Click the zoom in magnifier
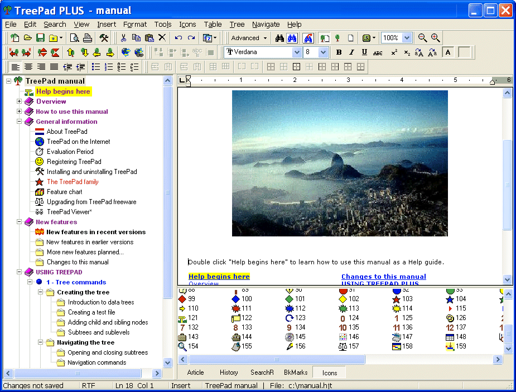Screen dimensions: 516x392 pos(435,38)
